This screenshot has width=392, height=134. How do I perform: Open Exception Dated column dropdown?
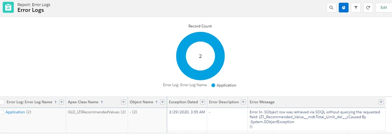click(203, 102)
